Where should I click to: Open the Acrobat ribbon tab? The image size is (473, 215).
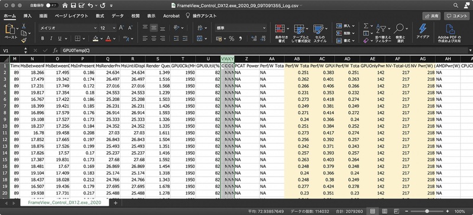click(171, 16)
